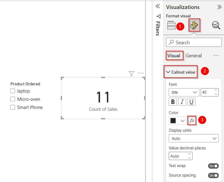Click the black Color swatch
This screenshot has height=182, width=224.
(173, 121)
